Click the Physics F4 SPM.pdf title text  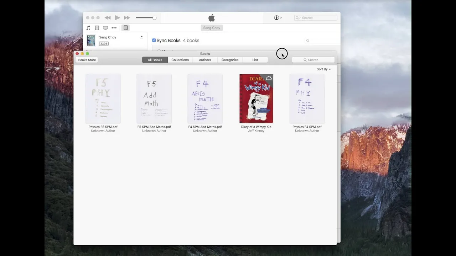point(307,127)
